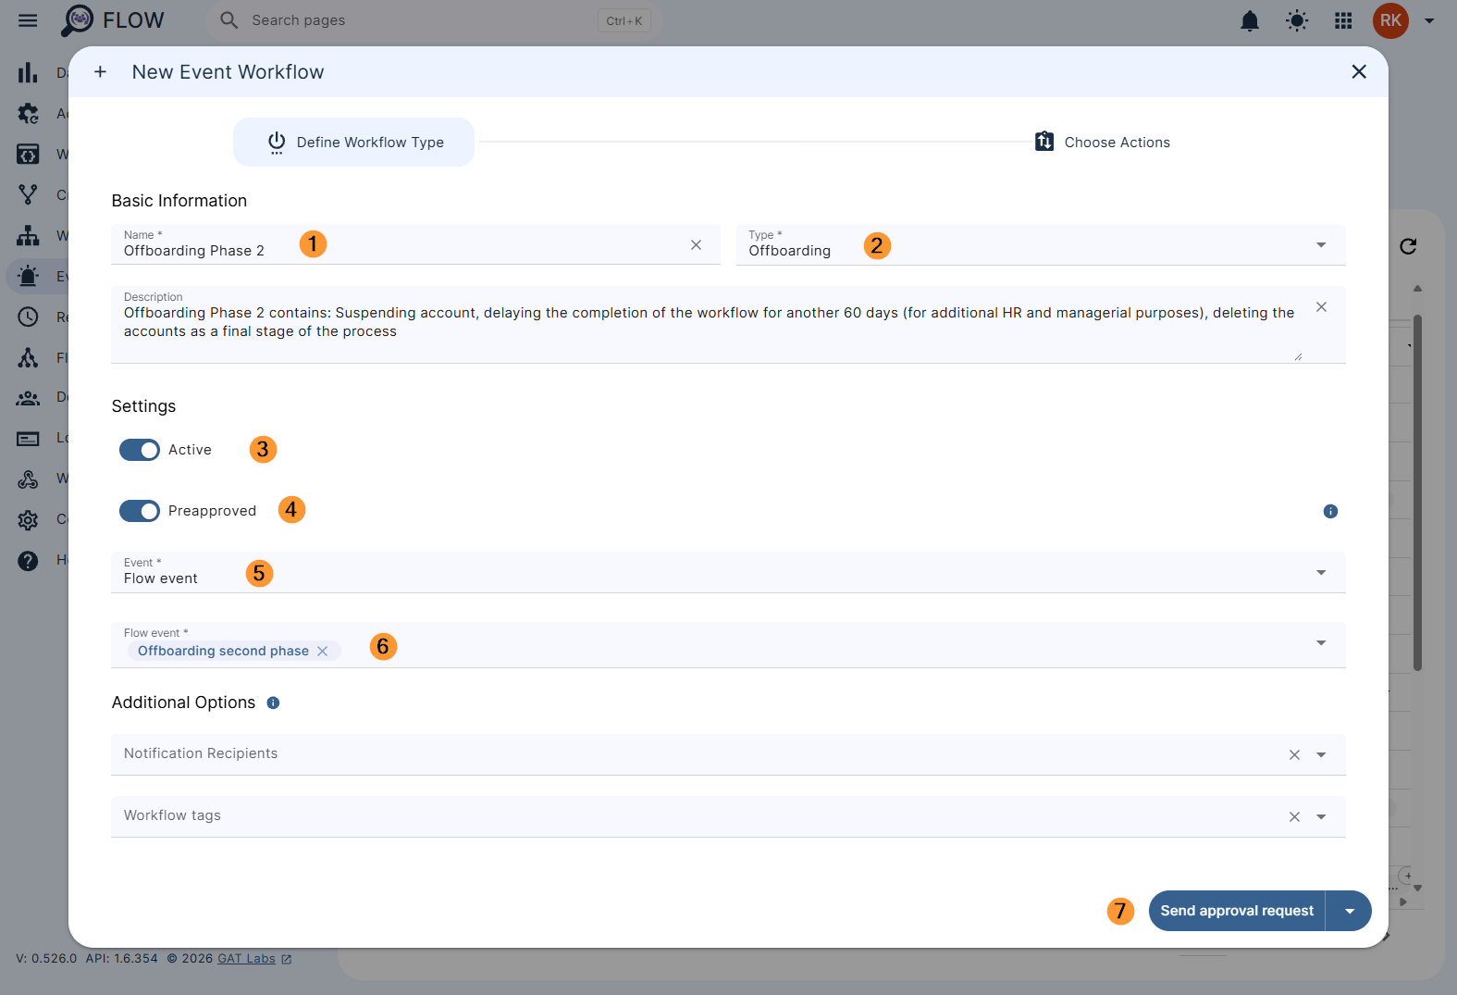Click Send approval request button
Image resolution: width=1457 pixels, height=995 pixels.
pyautogui.click(x=1237, y=911)
